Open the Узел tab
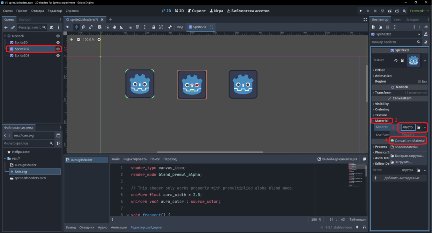The height and width of the screenshot is (233, 432). [397, 19]
